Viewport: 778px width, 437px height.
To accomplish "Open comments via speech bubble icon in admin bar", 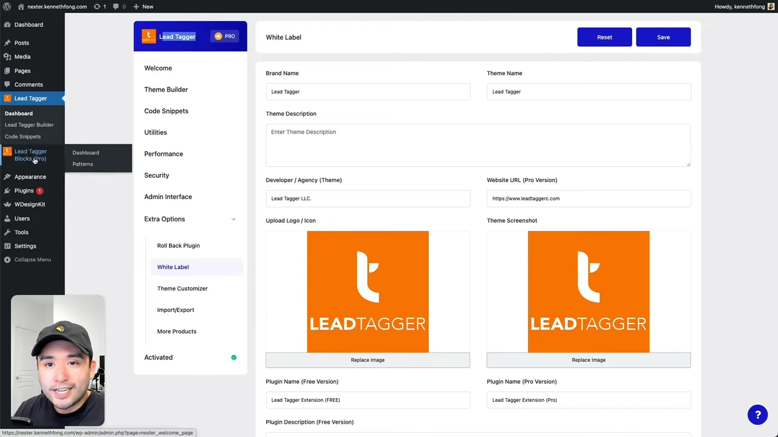I will coord(115,7).
